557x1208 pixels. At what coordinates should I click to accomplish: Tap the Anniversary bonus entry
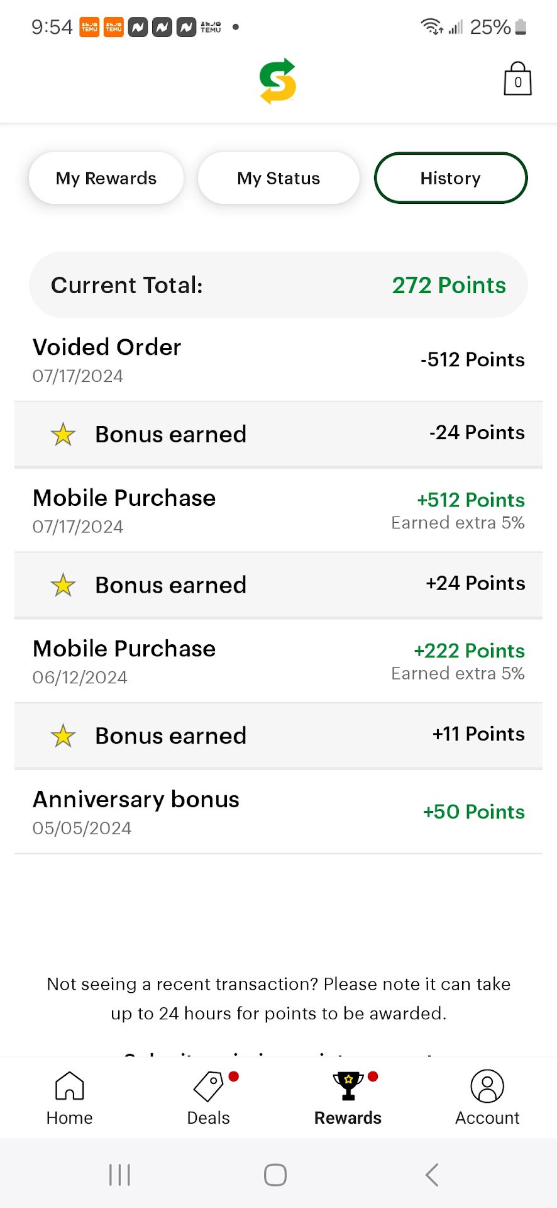point(278,812)
